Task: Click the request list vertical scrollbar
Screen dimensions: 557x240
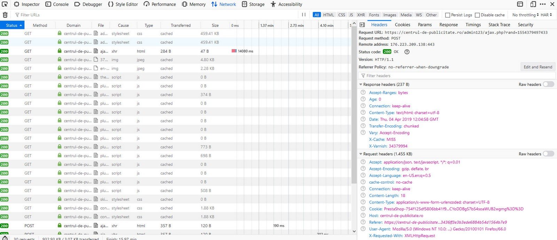Action: tap(354, 104)
